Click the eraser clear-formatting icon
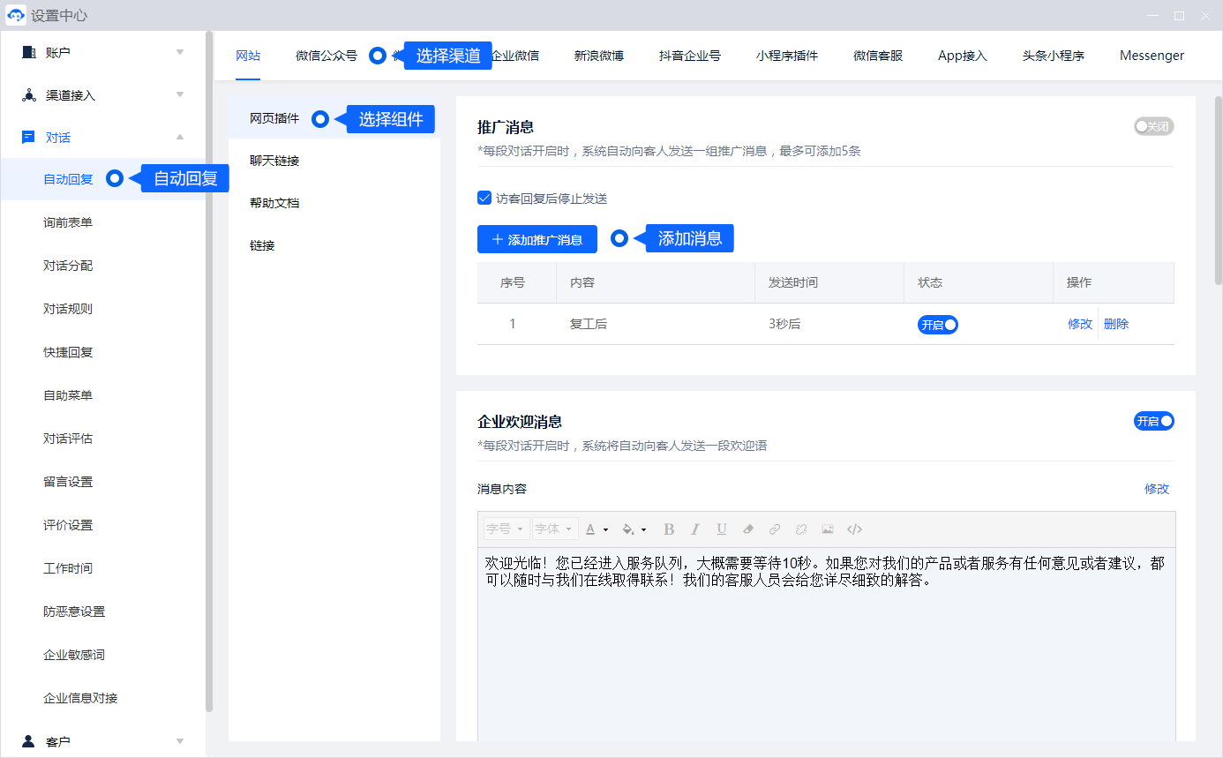Image resolution: width=1223 pixels, height=758 pixels. point(748,529)
